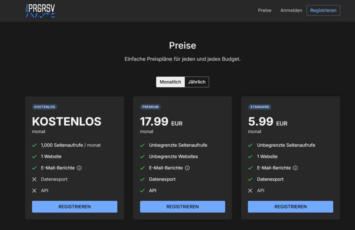Click the X icon next to API in Standard plan
Image resolution: width=355 pixels, height=230 pixels.
click(250, 191)
